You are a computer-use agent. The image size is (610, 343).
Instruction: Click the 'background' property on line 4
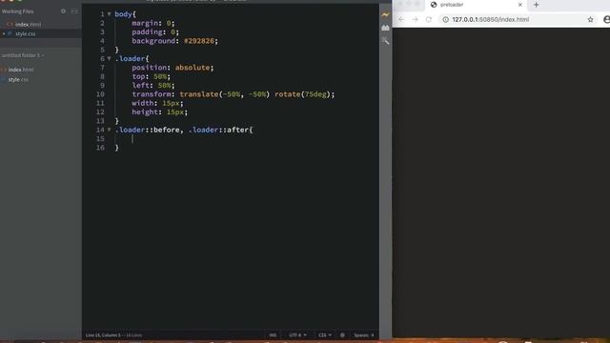(x=153, y=41)
